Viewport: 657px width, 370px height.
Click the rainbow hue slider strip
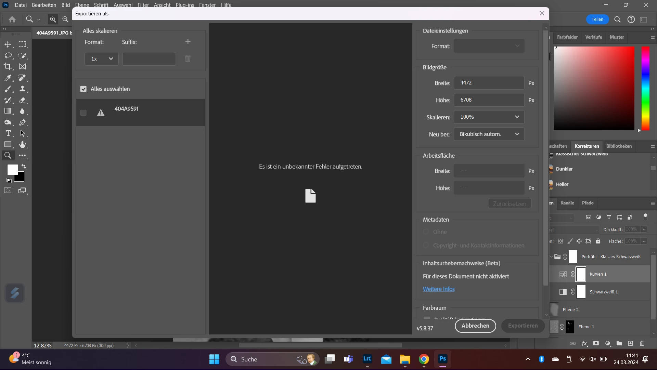click(x=645, y=88)
